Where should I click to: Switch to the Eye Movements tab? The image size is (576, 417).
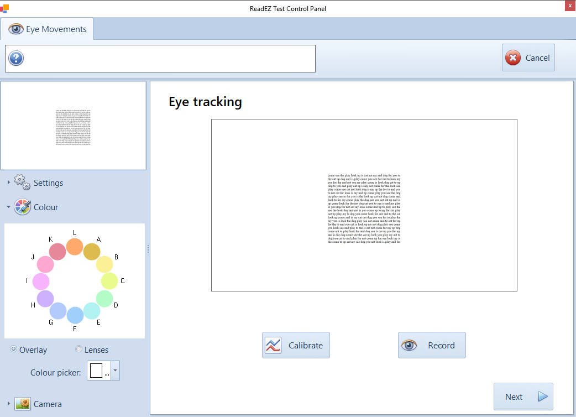point(48,29)
